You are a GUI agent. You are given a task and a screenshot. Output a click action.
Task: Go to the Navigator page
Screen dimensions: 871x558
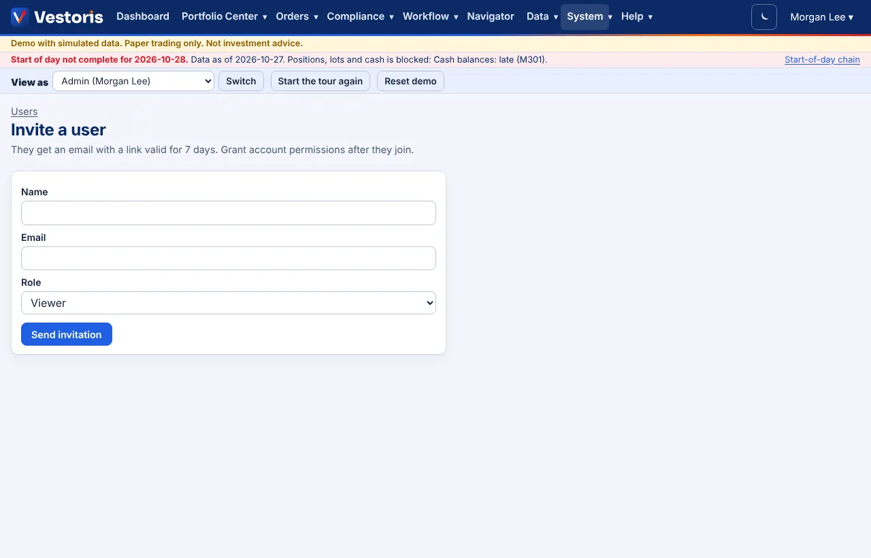coord(491,16)
